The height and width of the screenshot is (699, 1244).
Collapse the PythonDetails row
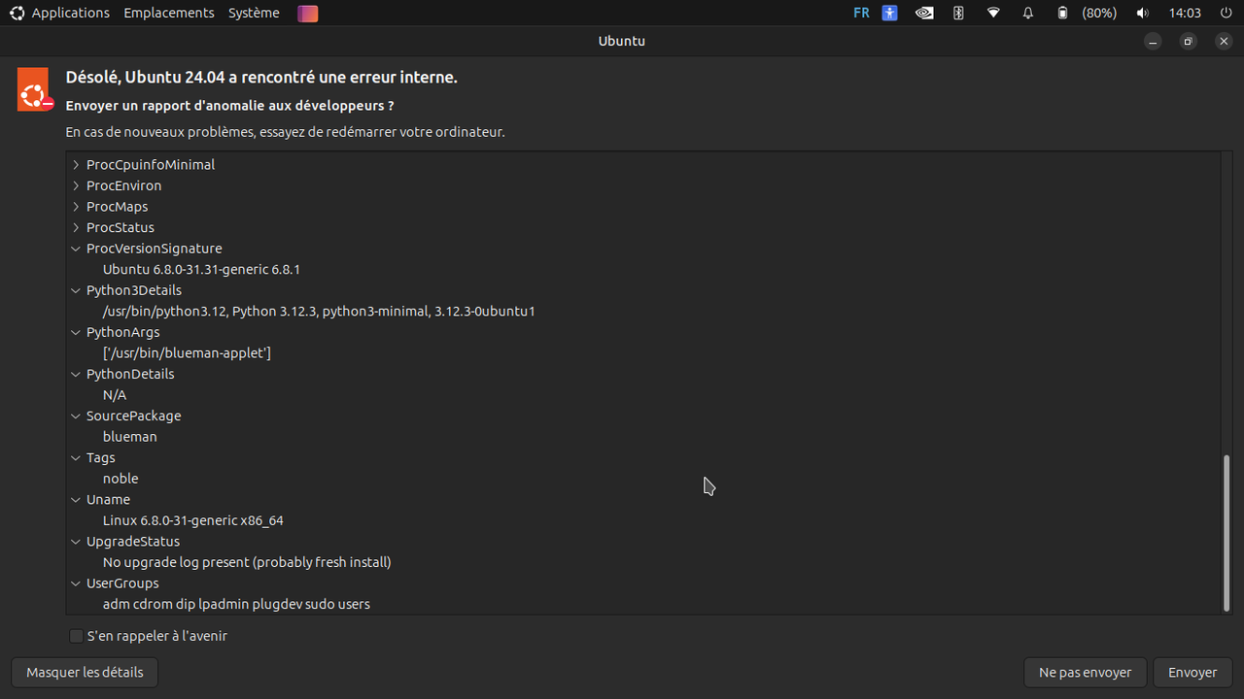(76, 374)
